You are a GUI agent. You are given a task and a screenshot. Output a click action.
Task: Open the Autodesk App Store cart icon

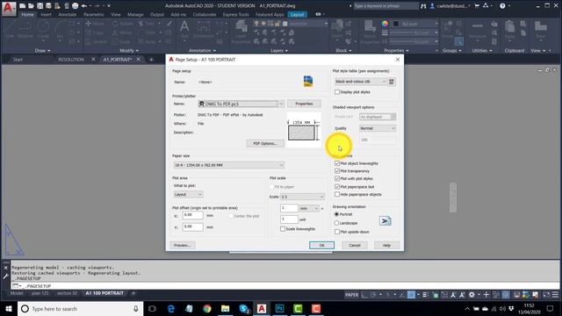pyautogui.click(x=477, y=6)
